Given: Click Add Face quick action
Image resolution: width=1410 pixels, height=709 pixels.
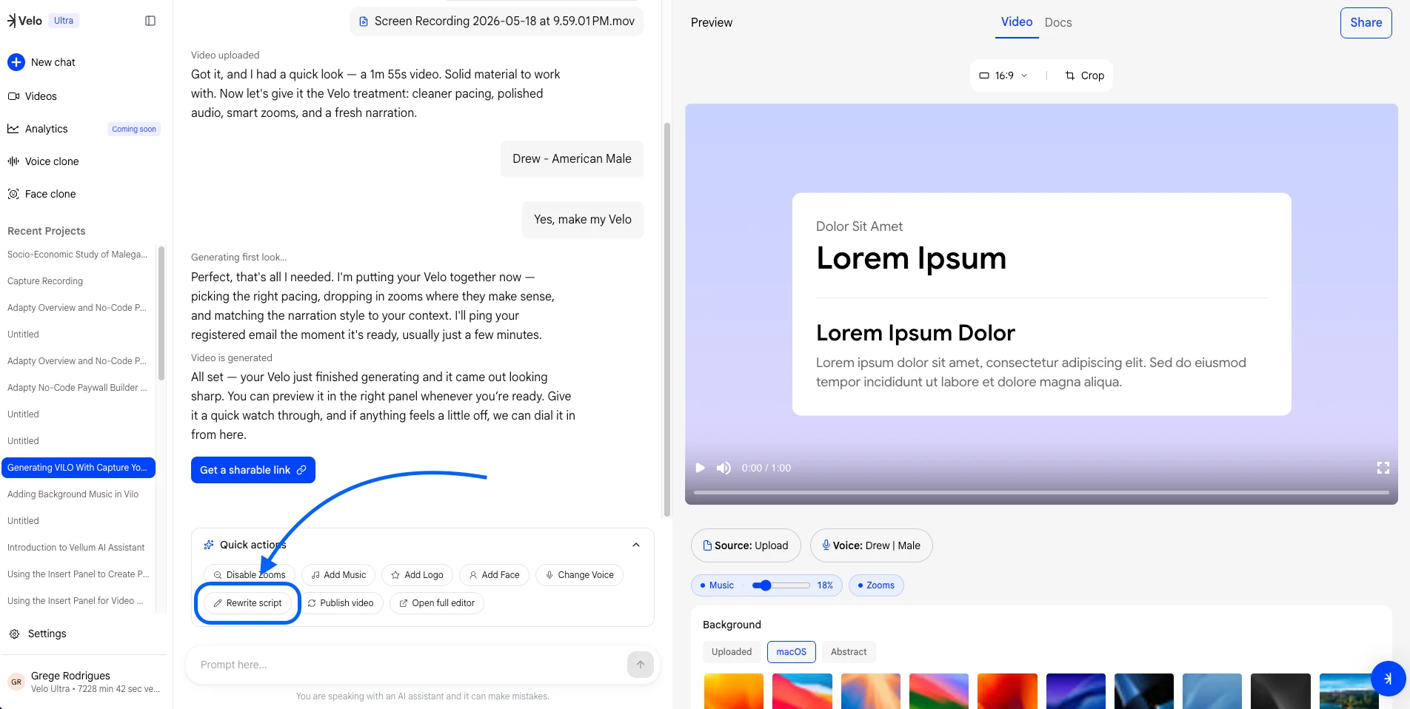Looking at the screenshot, I should [494, 575].
